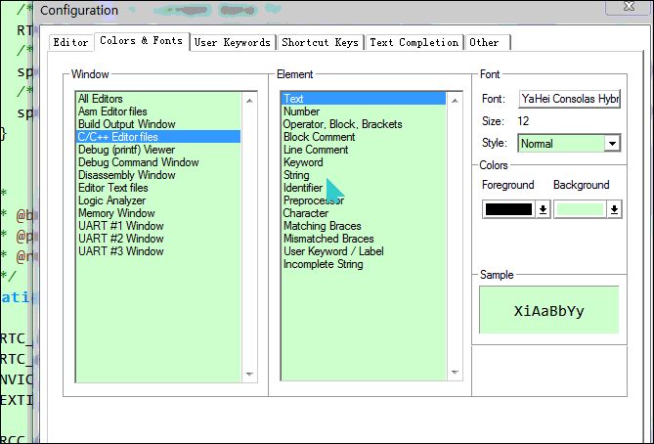Choose the Identifier element
This screenshot has height=444, width=654.
364,188
